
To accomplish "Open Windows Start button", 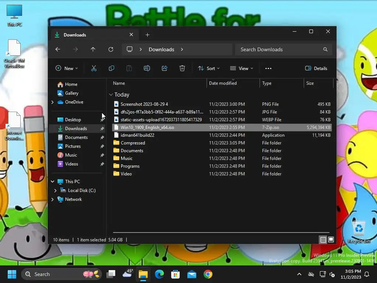I will pyautogui.click(x=12, y=274).
